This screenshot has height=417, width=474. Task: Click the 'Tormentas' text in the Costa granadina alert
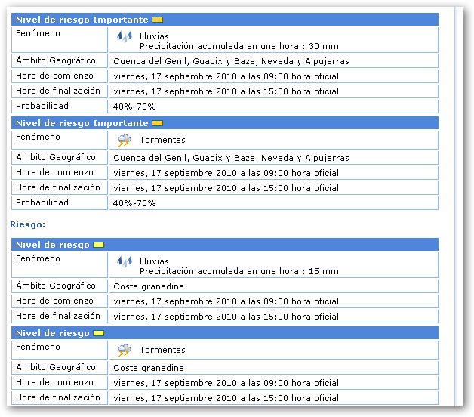point(162,351)
